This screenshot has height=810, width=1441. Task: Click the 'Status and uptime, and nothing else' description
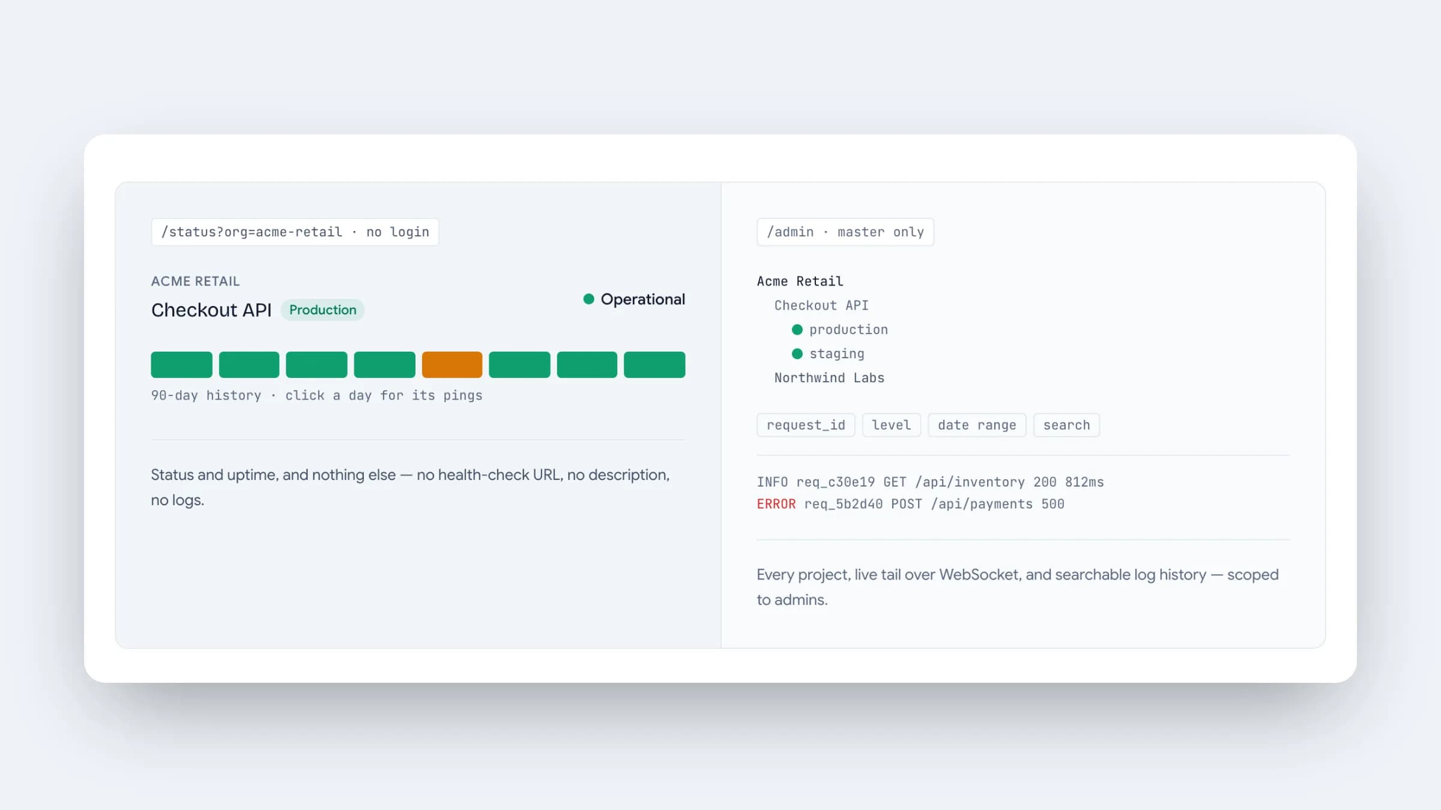[x=410, y=487]
